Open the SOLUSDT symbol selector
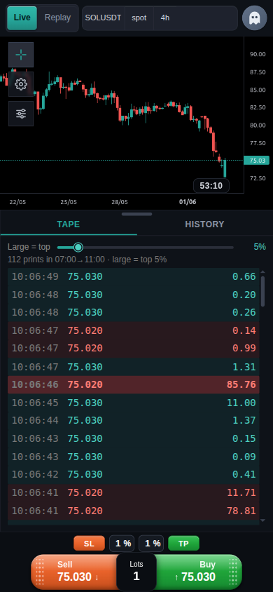This screenshot has height=592, width=273. tap(103, 18)
